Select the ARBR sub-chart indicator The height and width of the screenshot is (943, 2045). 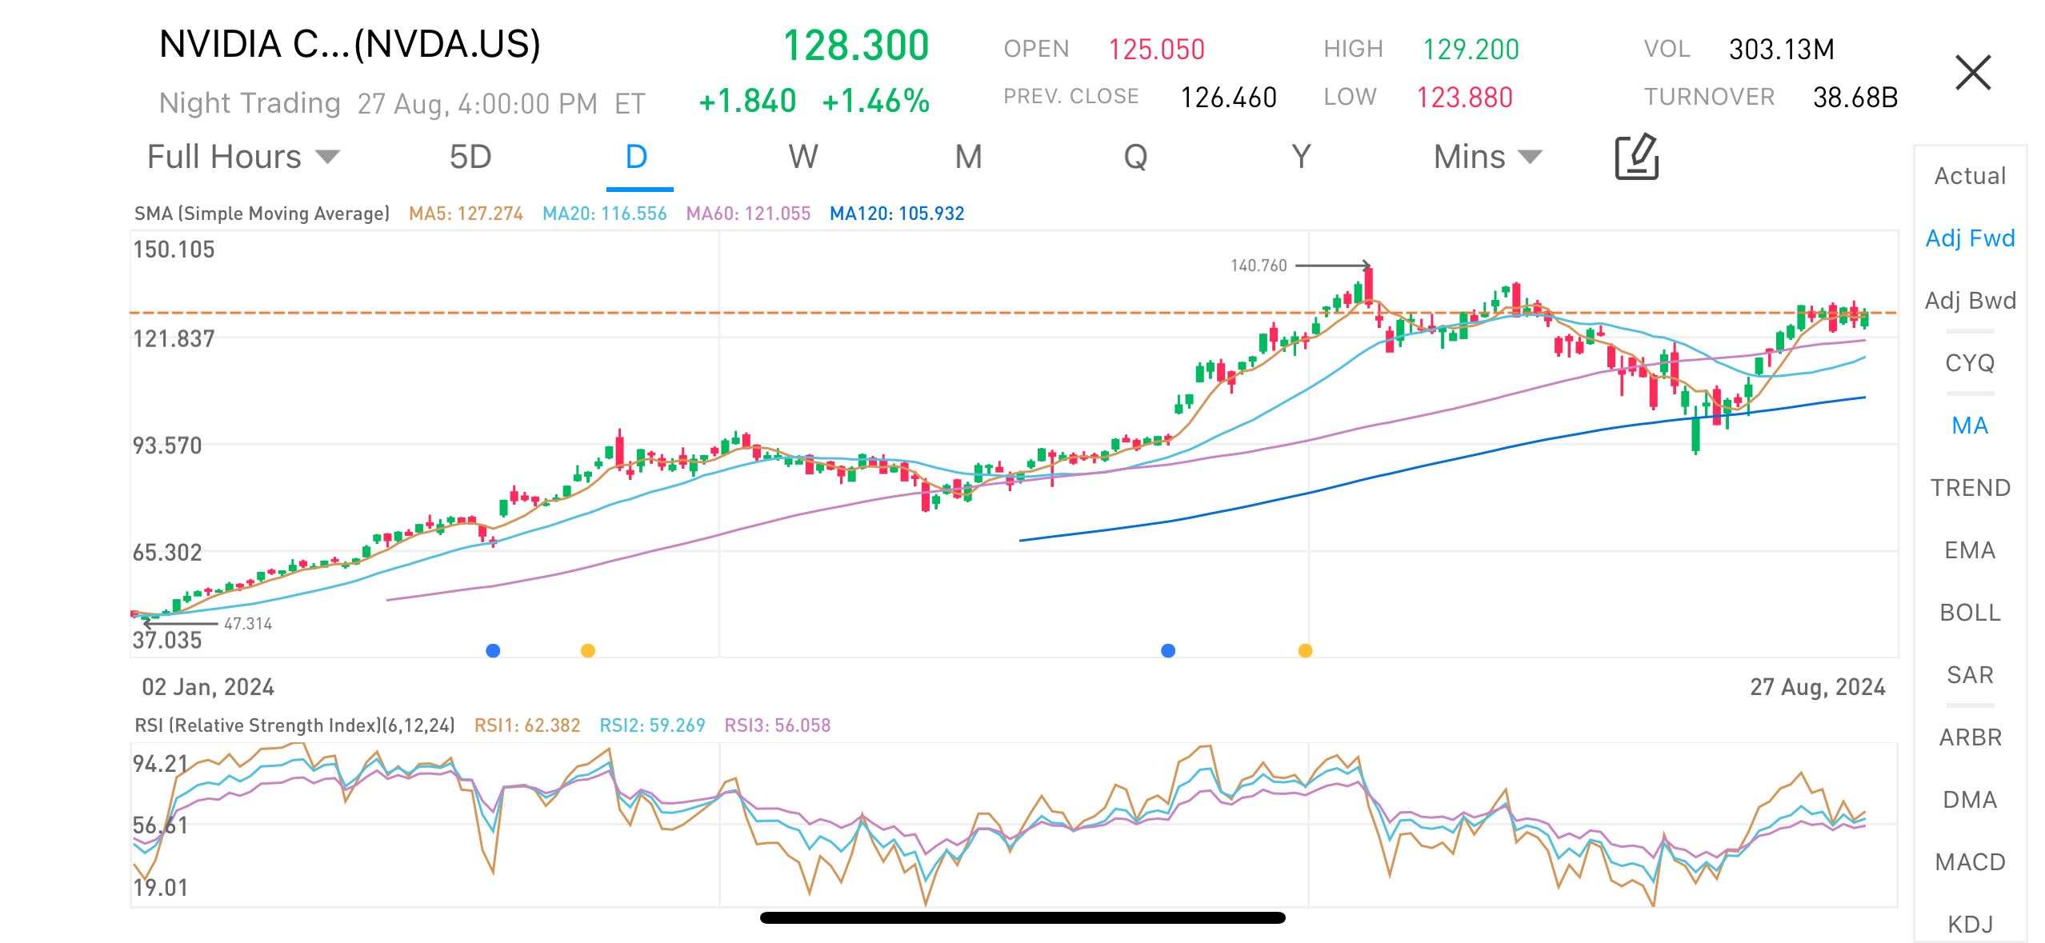click(1970, 737)
